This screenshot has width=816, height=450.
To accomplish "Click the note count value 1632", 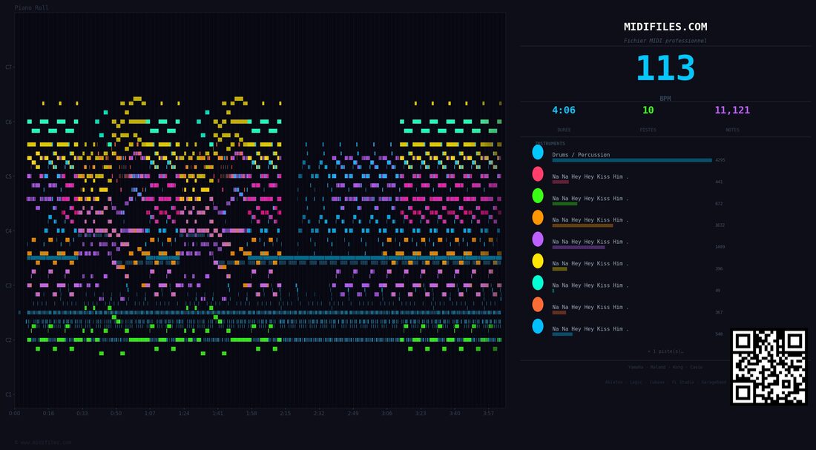I will click(720, 225).
